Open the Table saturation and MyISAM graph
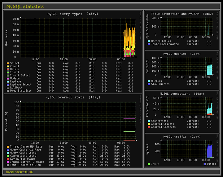 point(182,30)
